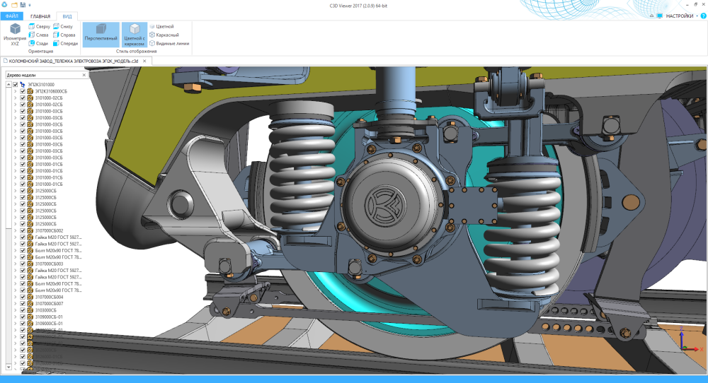Close the КОЛОМЕНСКИЙ ЗАВОД document tab
This screenshot has height=383, width=708.
(x=144, y=61)
